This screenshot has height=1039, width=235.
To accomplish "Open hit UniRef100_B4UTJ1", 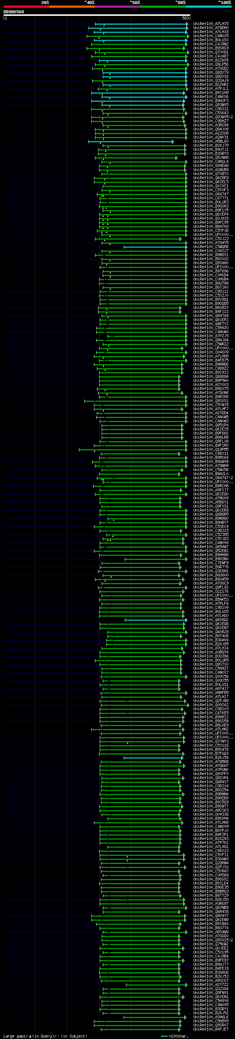I will 211,149.
